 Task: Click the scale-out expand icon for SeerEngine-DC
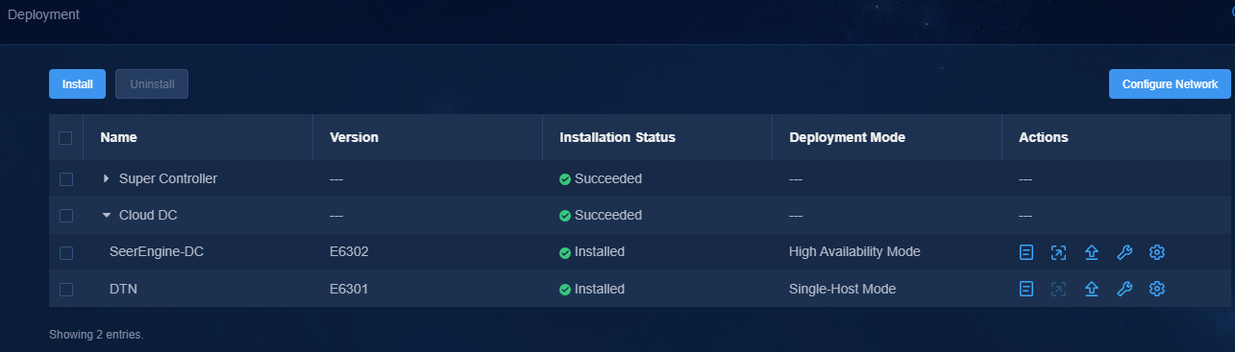[x=1058, y=252]
